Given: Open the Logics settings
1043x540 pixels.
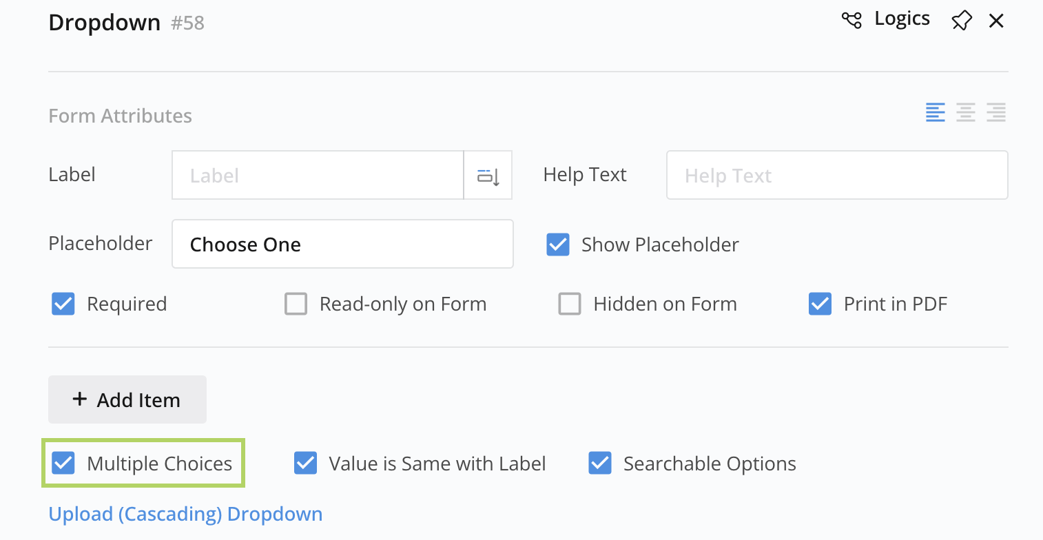Looking at the screenshot, I should (901, 19).
